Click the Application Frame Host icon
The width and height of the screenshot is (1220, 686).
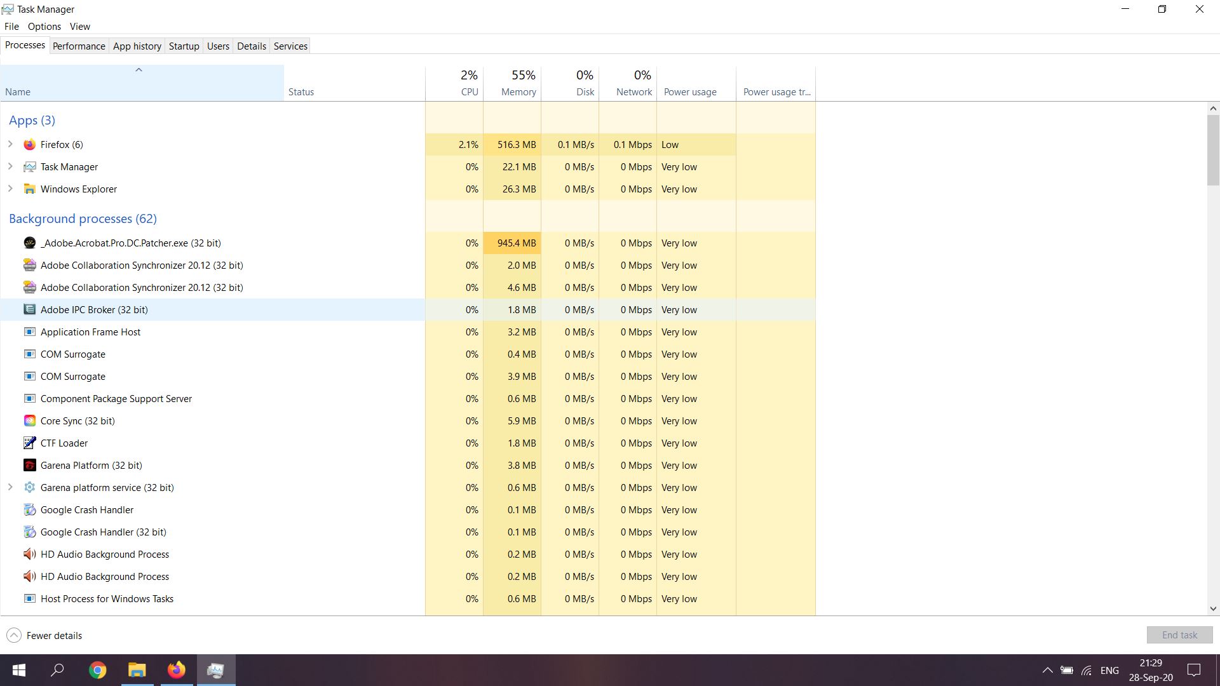click(x=29, y=332)
